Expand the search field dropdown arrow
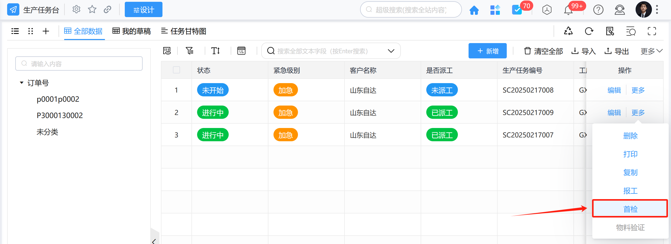 click(x=391, y=51)
